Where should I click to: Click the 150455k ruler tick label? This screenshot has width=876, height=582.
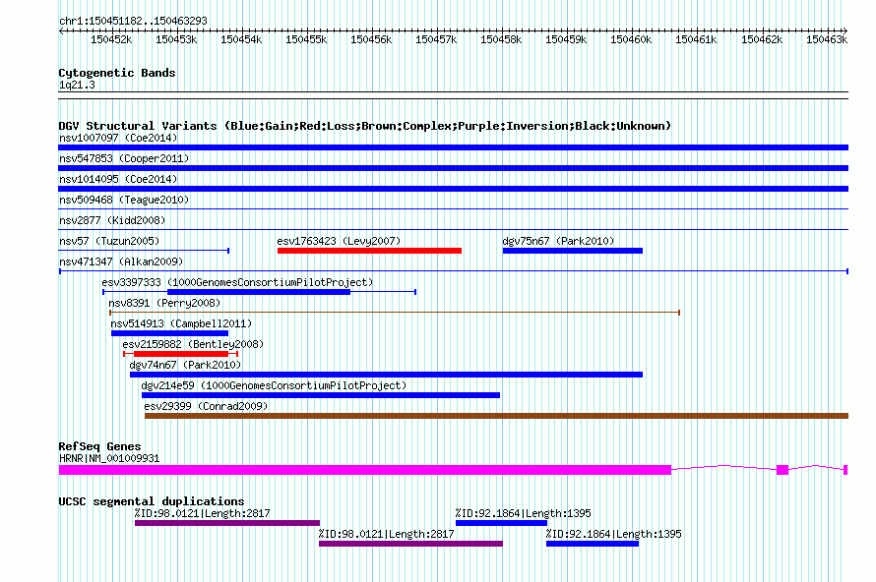click(x=306, y=39)
